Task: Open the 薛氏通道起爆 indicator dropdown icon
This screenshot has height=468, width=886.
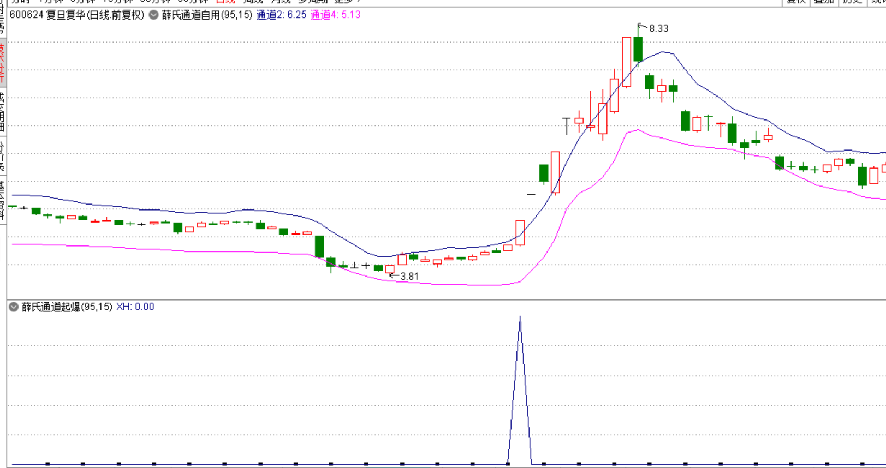Action: (x=14, y=307)
